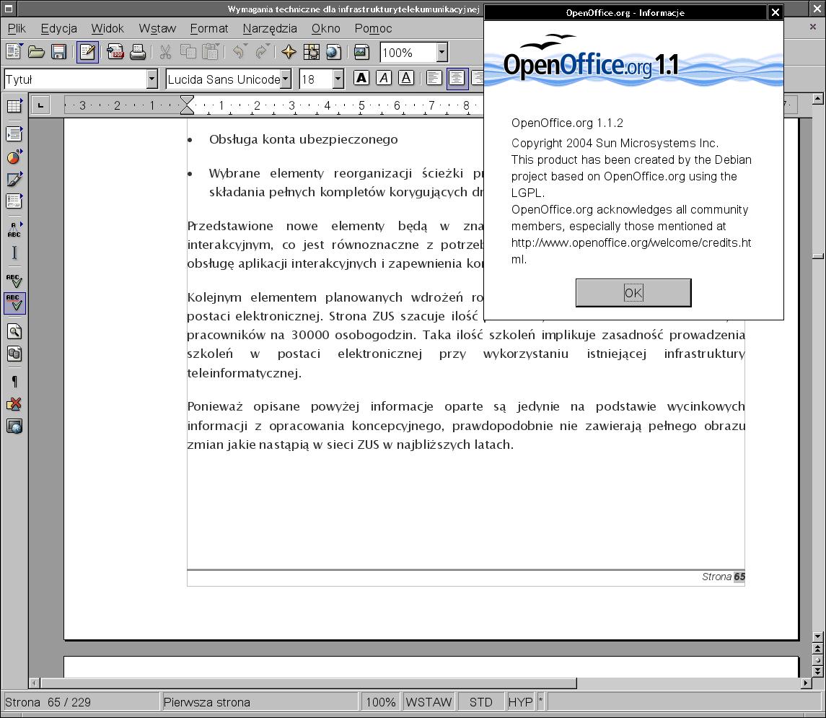This screenshot has height=718, width=826.
Task: Run the Spellcheck ABC icon
Action: [x=14, y=280]
